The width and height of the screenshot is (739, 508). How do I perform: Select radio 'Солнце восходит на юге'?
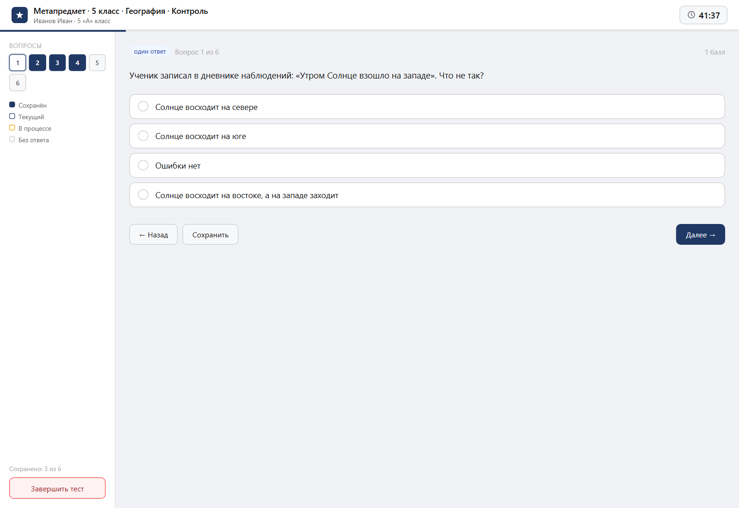coord(143,136)
